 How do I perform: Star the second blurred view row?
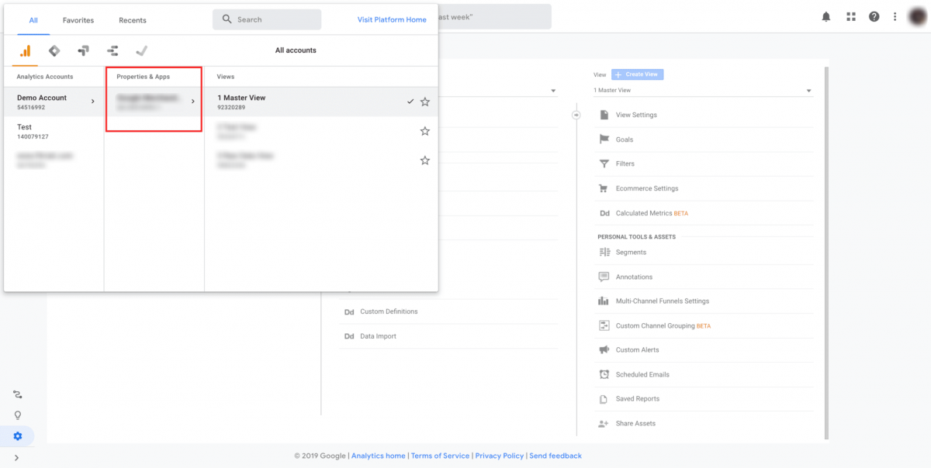[425, 131]
